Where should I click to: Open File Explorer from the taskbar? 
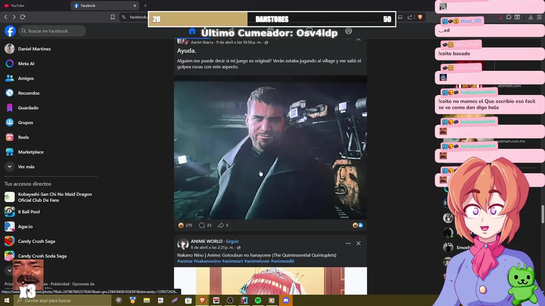146,300
